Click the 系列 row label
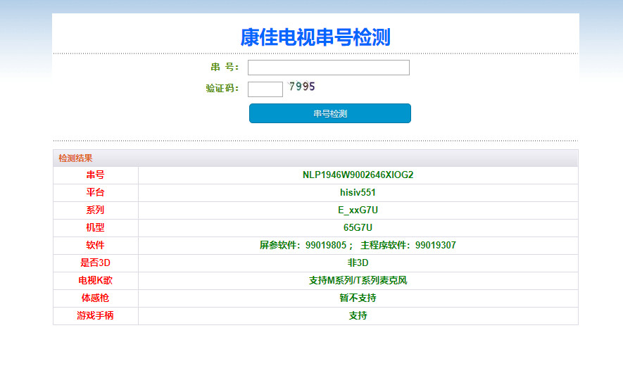623x385 pixels. click(x=95, y=210)
